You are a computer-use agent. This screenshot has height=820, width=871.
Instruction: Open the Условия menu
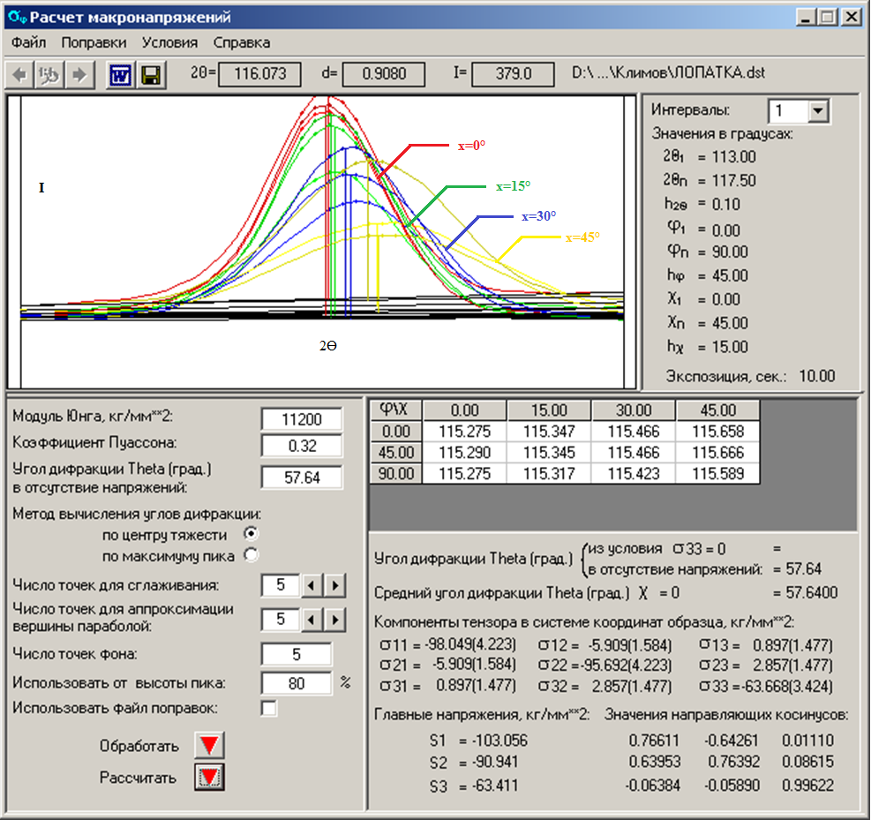point(169,42)
